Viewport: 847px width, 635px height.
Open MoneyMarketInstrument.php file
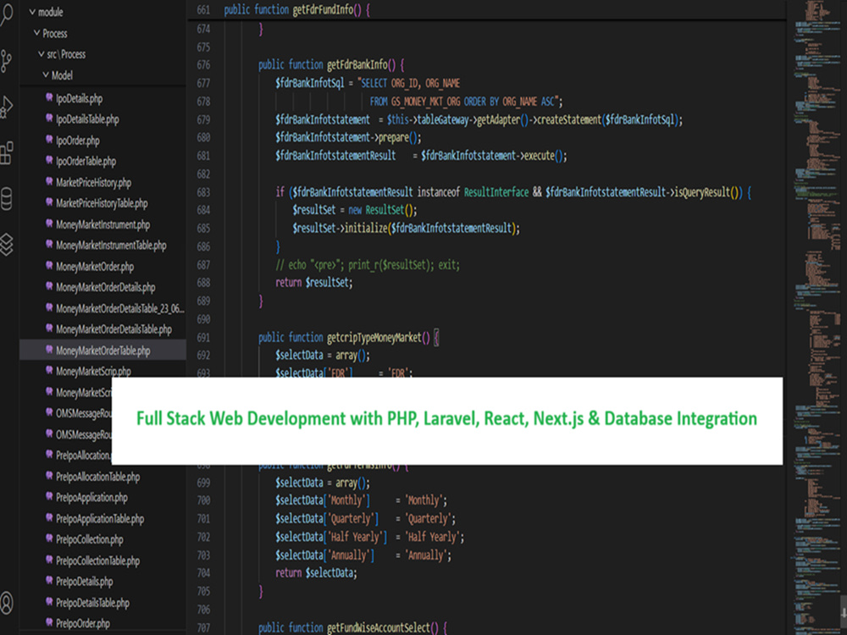[102, 224]
